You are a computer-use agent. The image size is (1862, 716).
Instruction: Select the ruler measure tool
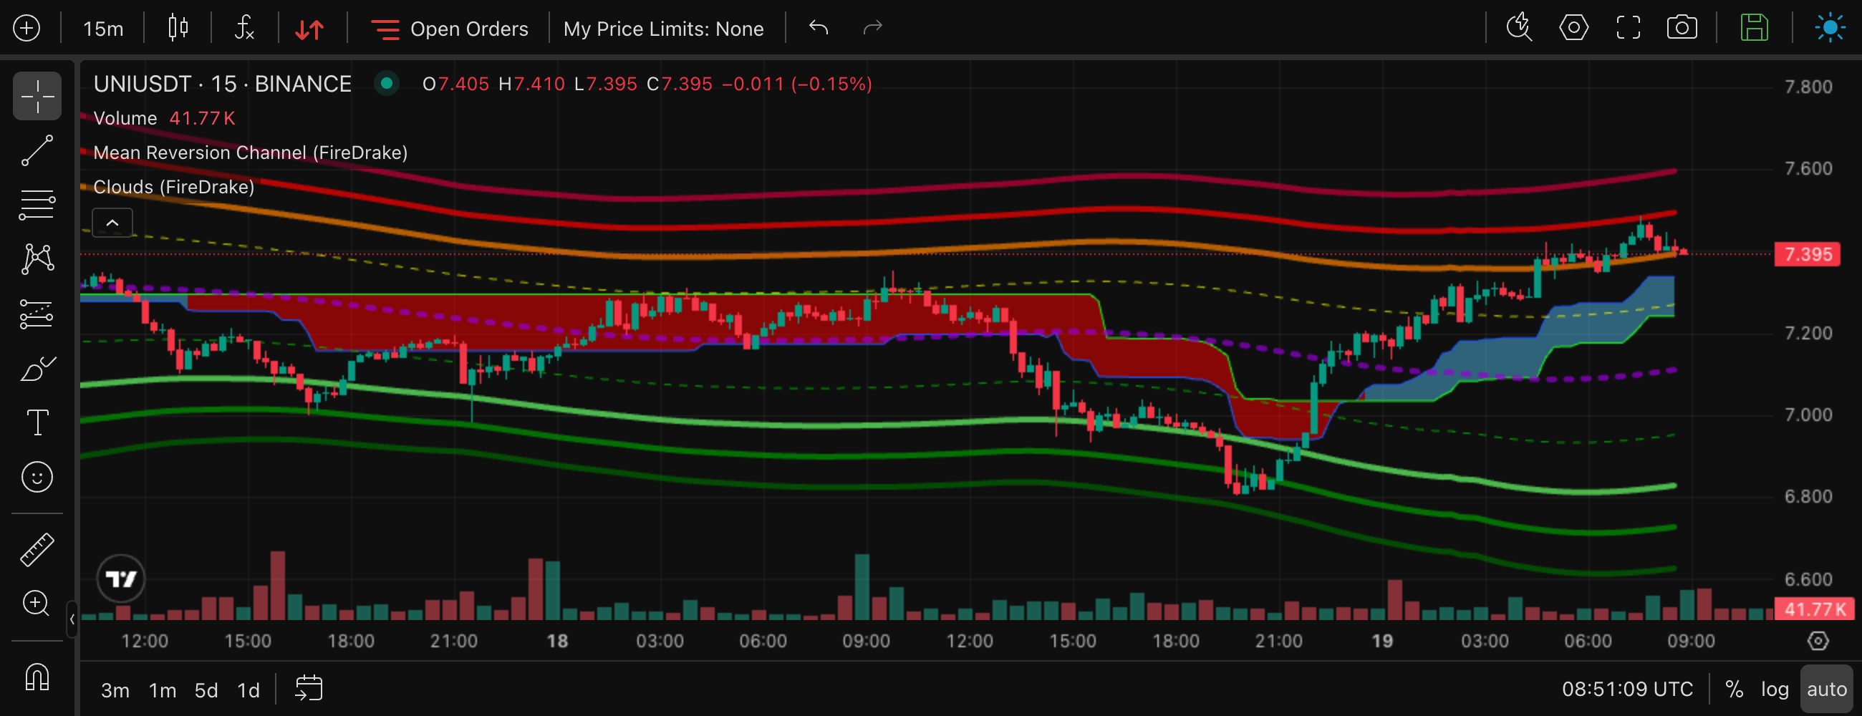(x=37, y=550)
